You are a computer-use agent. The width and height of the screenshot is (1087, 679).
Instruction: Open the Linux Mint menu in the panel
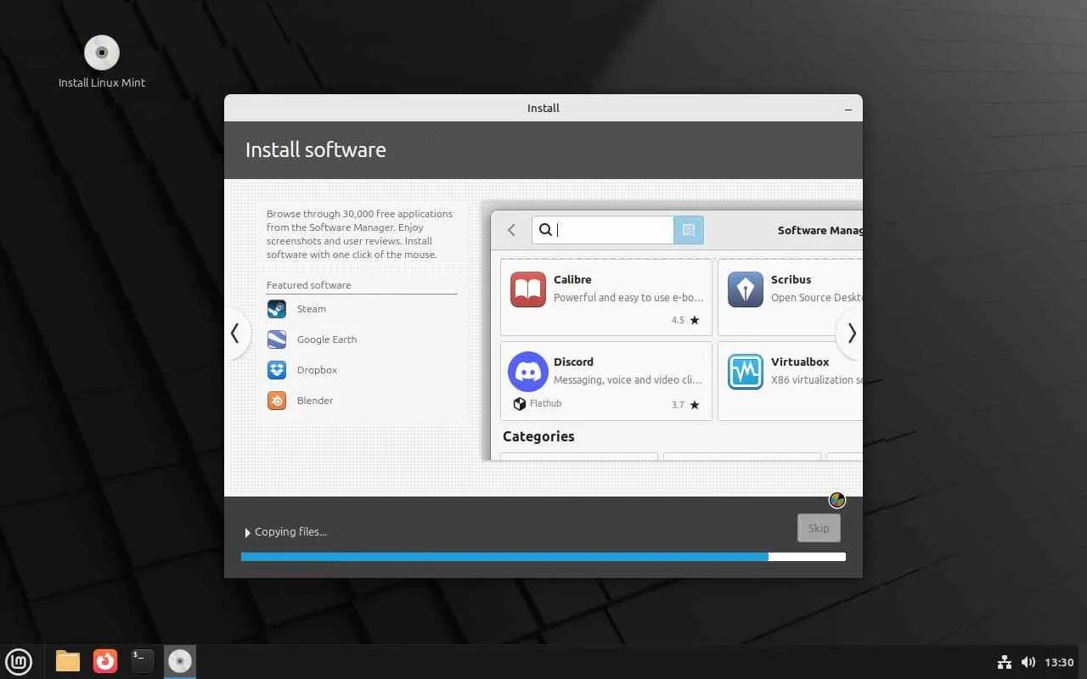point(19,661)
